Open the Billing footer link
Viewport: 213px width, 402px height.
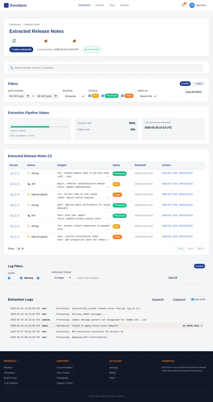[112, 373]
